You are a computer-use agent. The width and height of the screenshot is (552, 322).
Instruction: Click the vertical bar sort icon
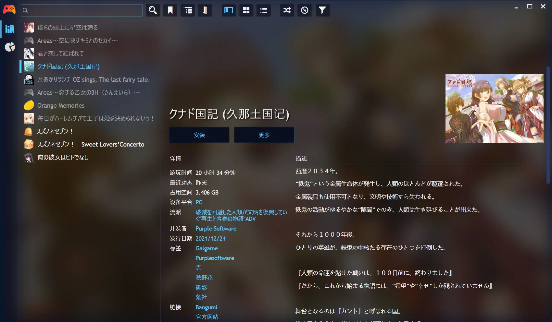(205, 10)
